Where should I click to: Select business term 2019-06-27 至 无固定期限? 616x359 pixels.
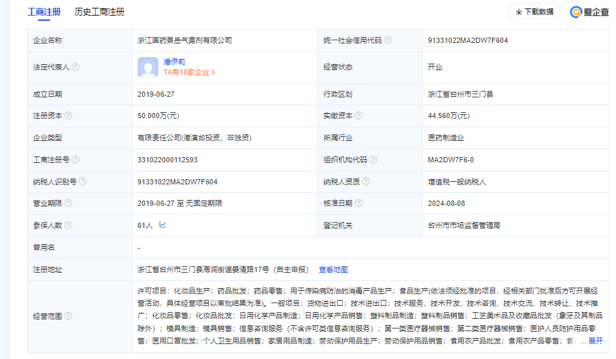tap(180, 203)
